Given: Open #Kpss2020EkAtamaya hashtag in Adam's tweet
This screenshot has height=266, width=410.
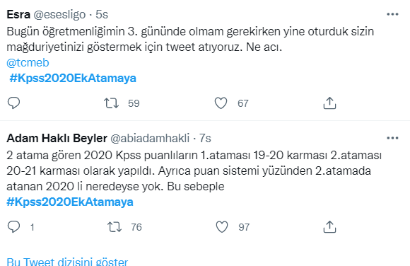Looking at the screenshot, I should click(x=70, y=202).
